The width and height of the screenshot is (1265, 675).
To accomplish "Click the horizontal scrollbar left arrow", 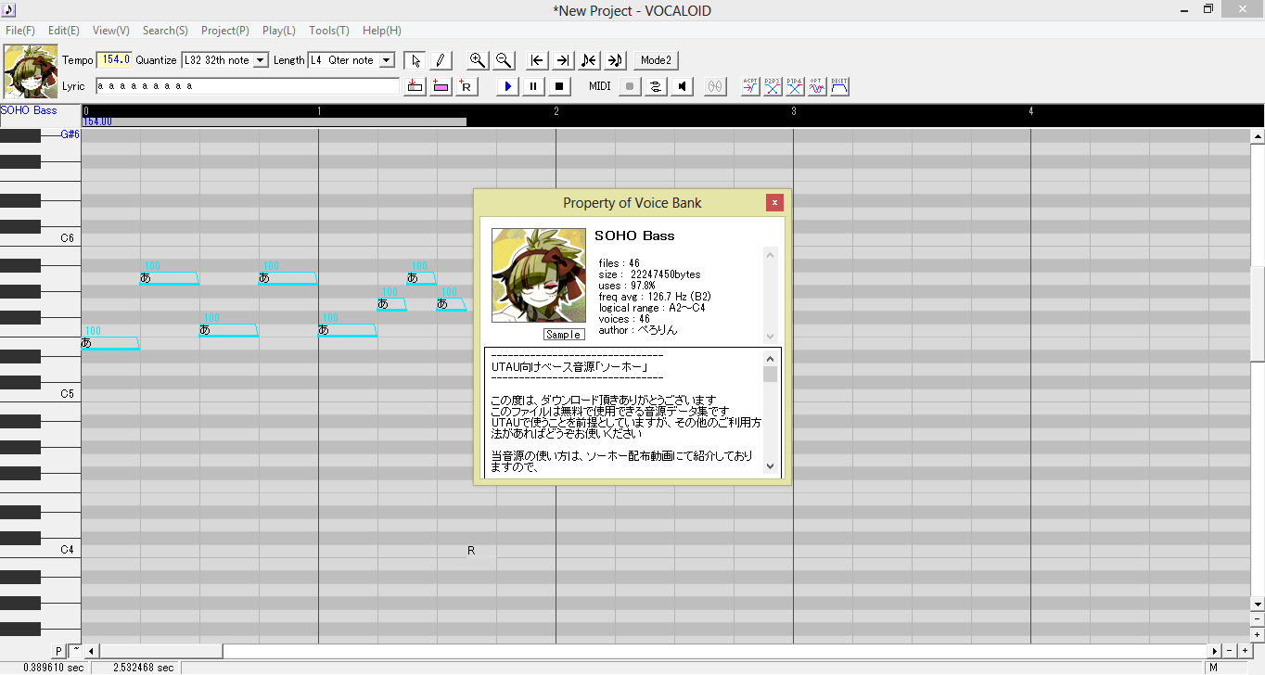I will pos(92,651).
